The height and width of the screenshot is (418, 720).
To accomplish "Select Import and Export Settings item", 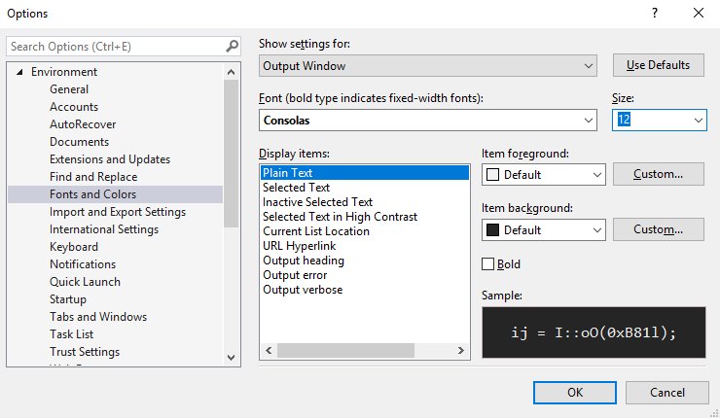I will coord(118,212).
